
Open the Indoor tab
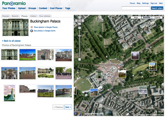click(33, 16)
